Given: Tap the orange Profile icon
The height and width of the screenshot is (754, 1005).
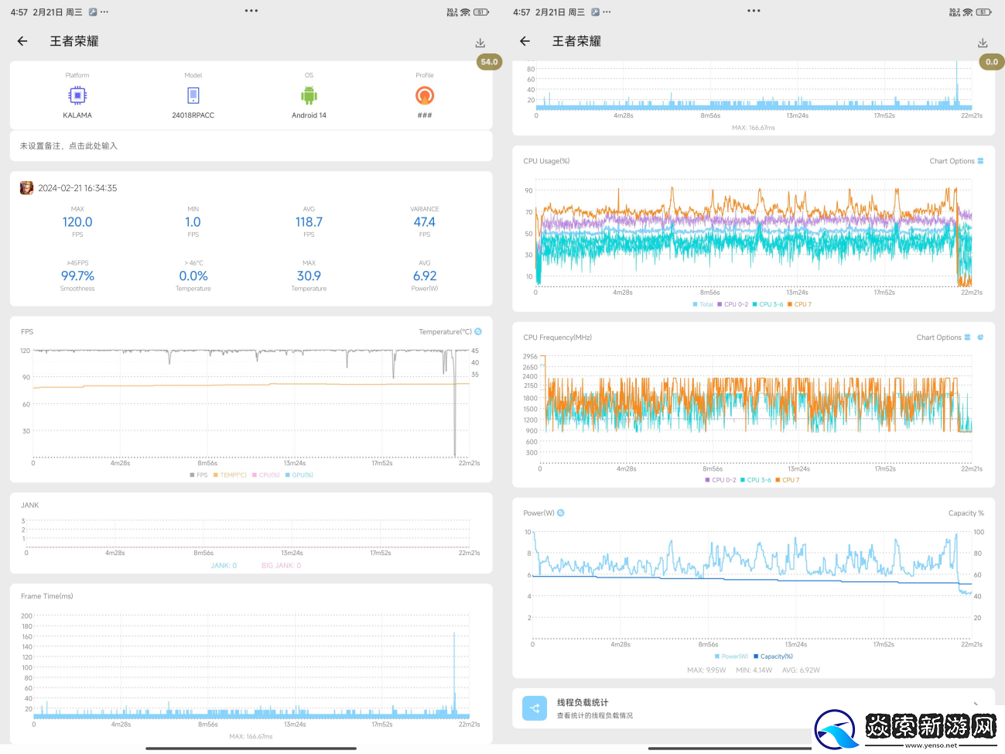Looking at the screenshot, I should coord(424,95).
